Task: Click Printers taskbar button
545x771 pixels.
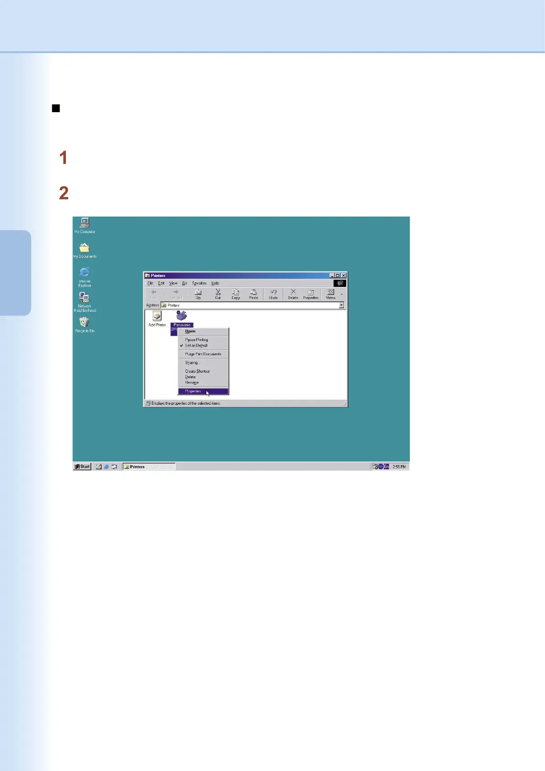Action: 149,467
